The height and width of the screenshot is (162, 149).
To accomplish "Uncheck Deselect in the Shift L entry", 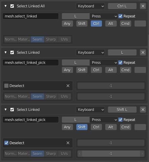I will click(6, 143).
